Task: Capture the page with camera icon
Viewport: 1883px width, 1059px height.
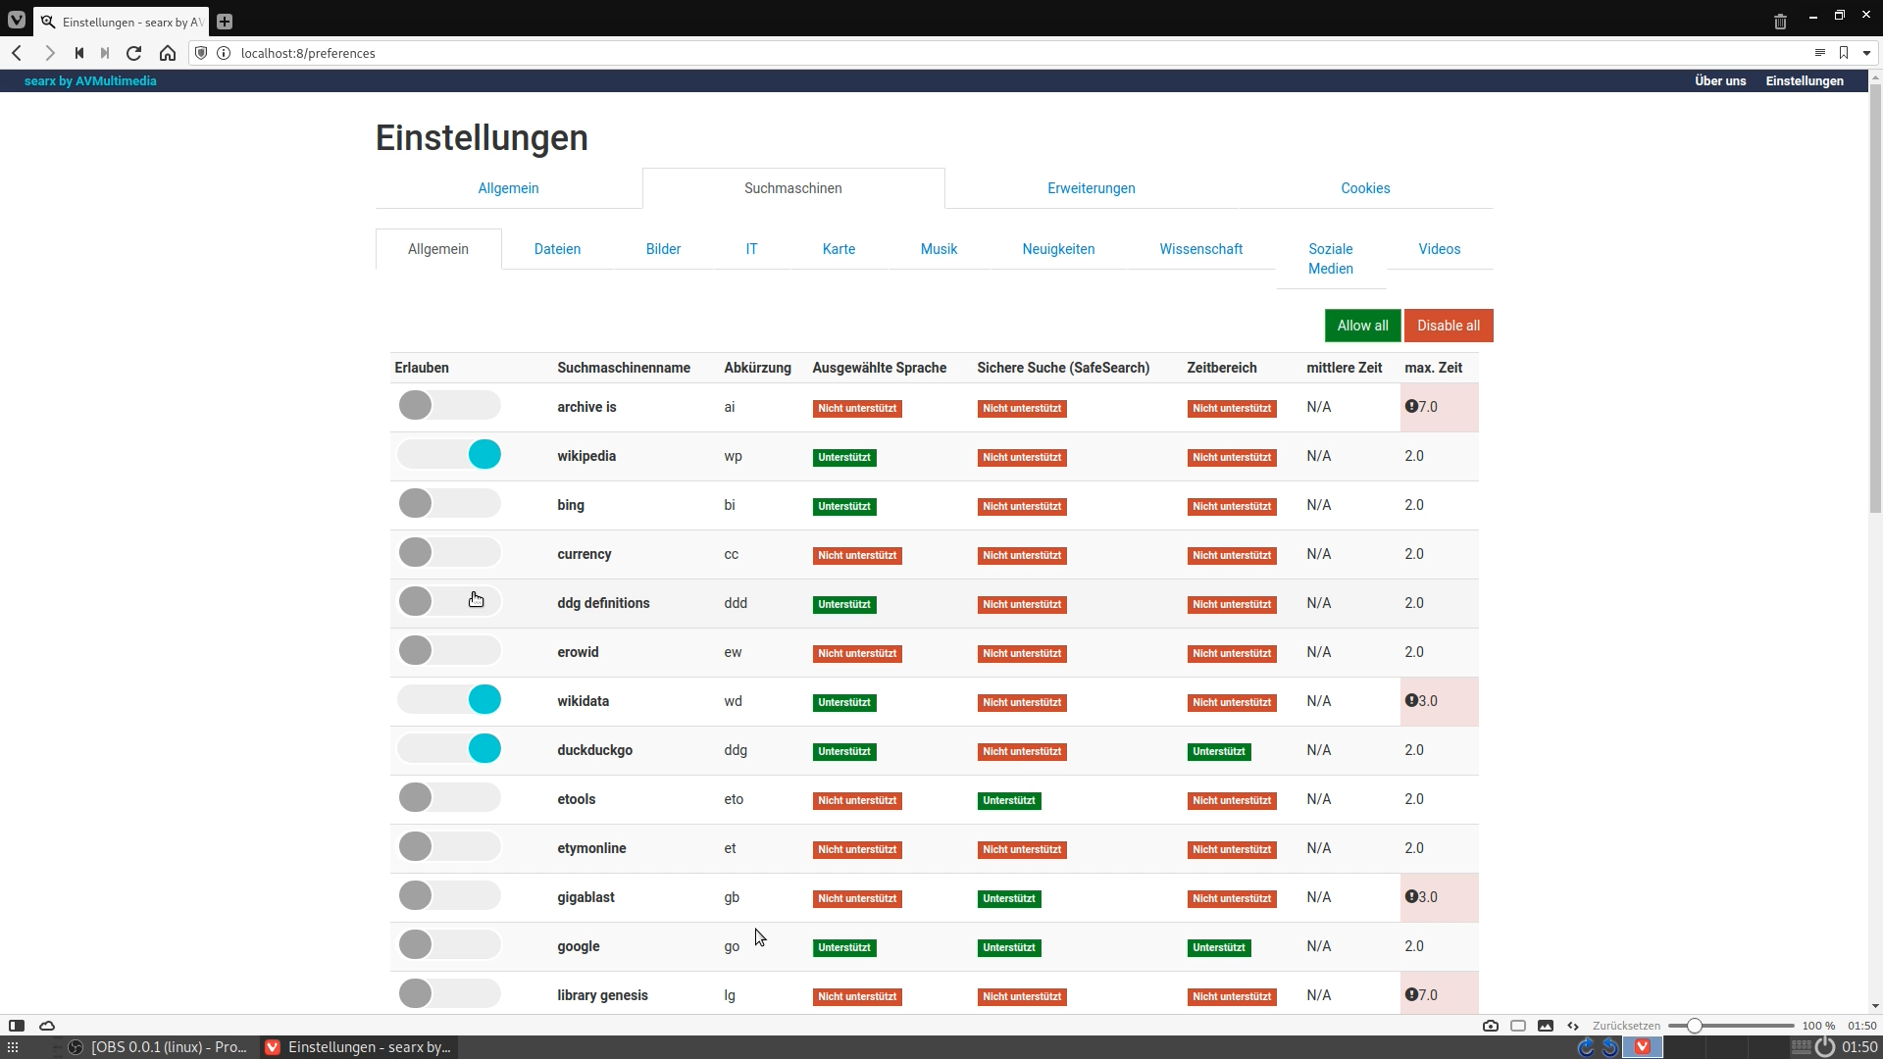Action: (1491, 1026)
